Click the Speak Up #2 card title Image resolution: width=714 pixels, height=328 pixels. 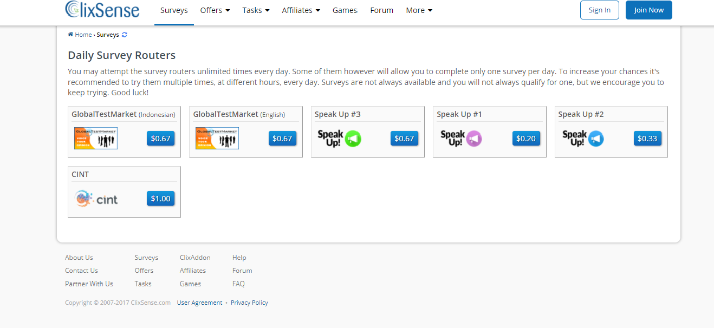point(581,114)
